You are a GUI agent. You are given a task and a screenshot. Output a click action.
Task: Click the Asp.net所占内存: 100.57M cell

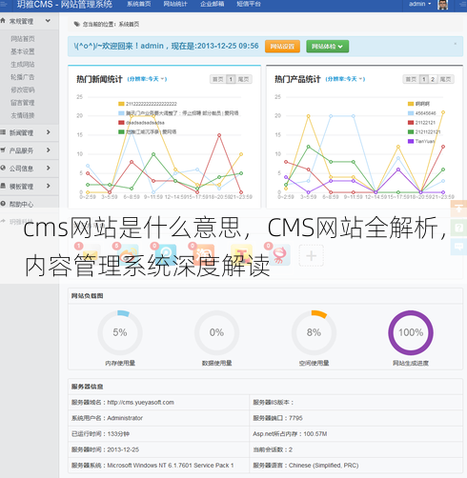tap(355, 434)
